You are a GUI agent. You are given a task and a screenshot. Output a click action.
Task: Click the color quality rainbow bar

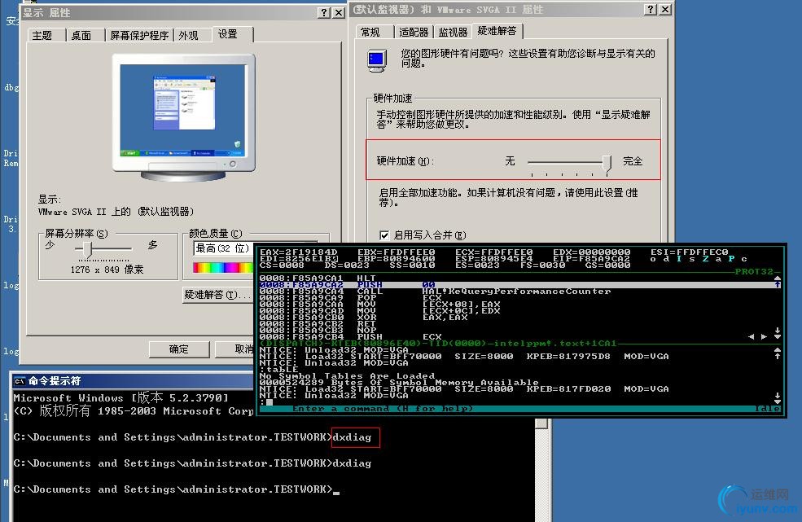[223, 267]
